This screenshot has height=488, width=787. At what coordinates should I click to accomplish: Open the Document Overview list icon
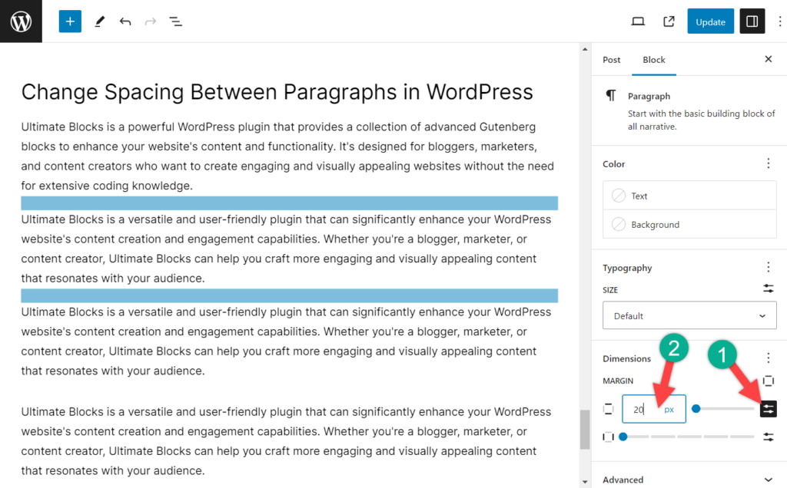point(175,21)
